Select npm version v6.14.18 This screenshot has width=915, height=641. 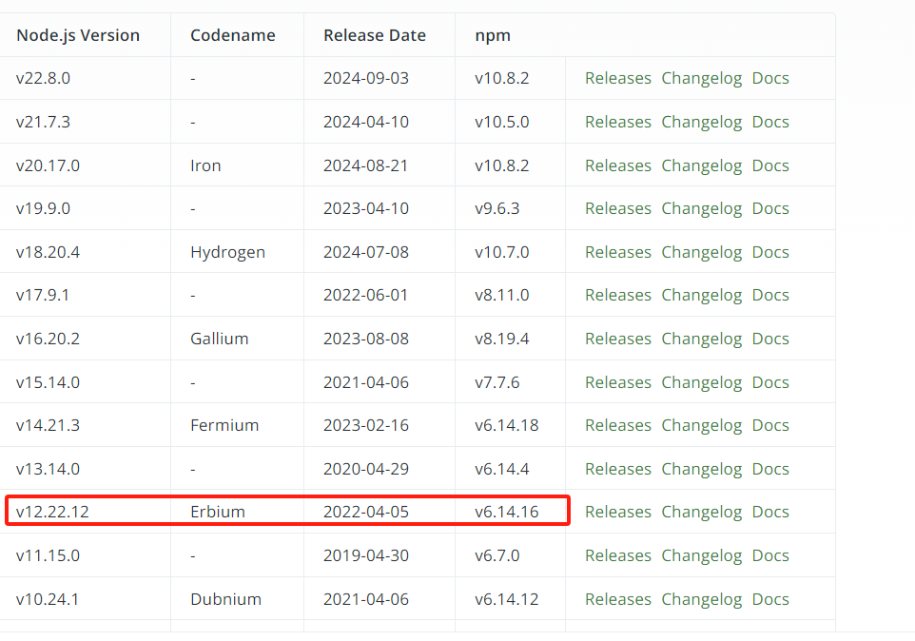point(507,425)
